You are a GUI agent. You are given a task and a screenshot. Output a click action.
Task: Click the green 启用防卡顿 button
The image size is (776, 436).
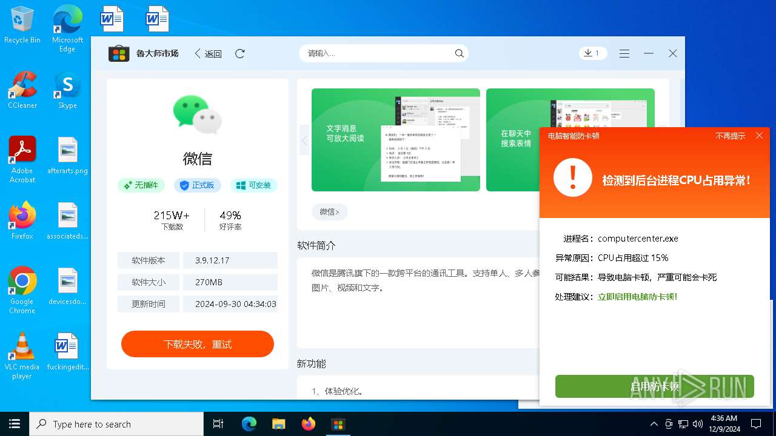click(655, 386)
